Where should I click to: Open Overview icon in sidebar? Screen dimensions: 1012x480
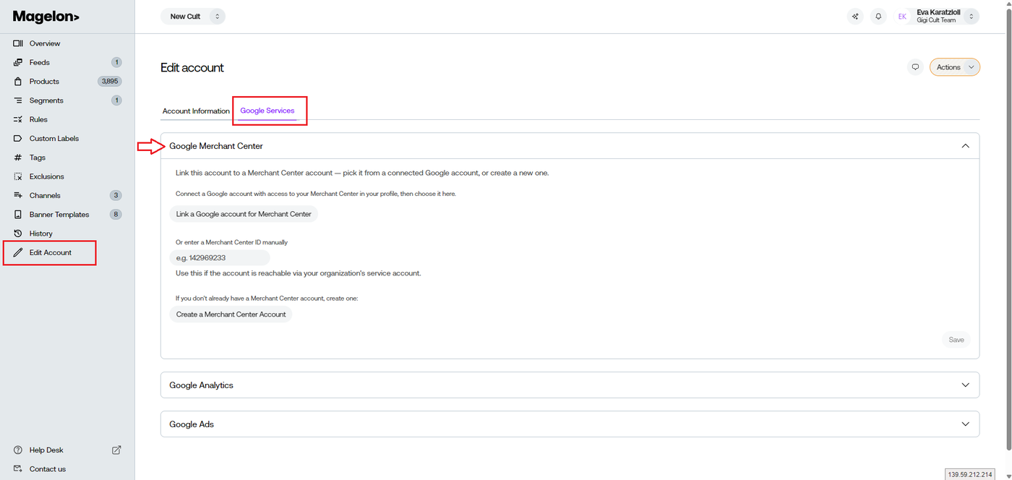(x=18, y=43)
